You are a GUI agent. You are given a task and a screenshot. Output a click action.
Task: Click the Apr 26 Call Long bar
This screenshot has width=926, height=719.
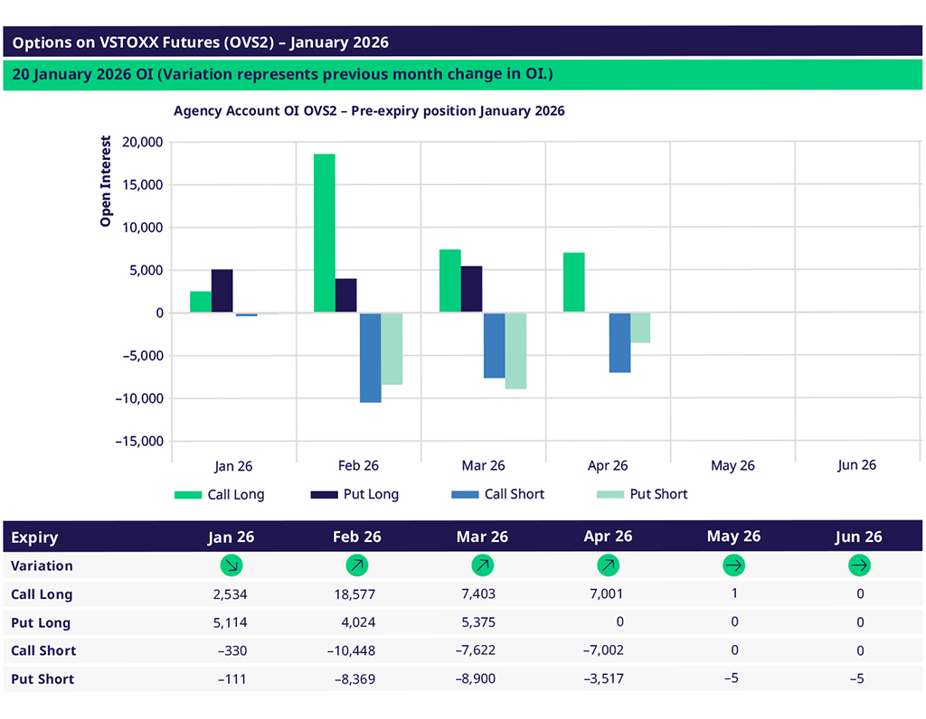click(573, 283)
